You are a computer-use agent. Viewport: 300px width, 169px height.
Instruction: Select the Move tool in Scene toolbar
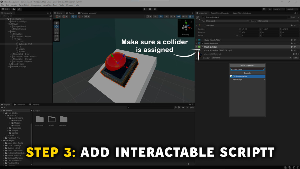(56, 26)
